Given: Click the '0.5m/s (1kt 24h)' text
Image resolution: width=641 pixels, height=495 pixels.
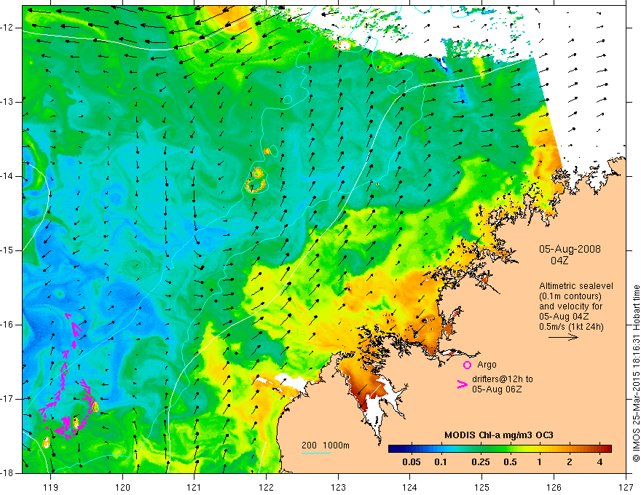Looking at the screenshot, I should coord(571,326).
